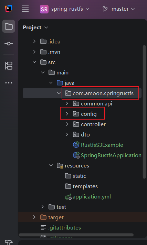Select the static resources folder
Viewport: 147px width, 245px height.
tap(75, 176)
